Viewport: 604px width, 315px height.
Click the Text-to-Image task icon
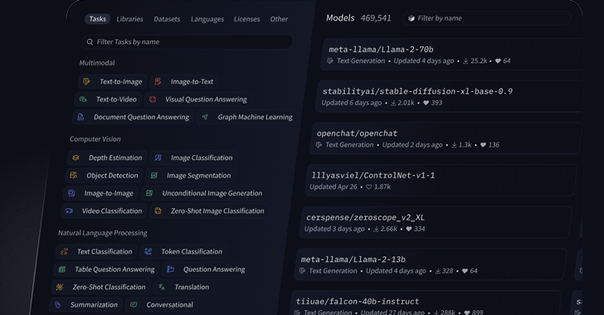pos(86,81)
